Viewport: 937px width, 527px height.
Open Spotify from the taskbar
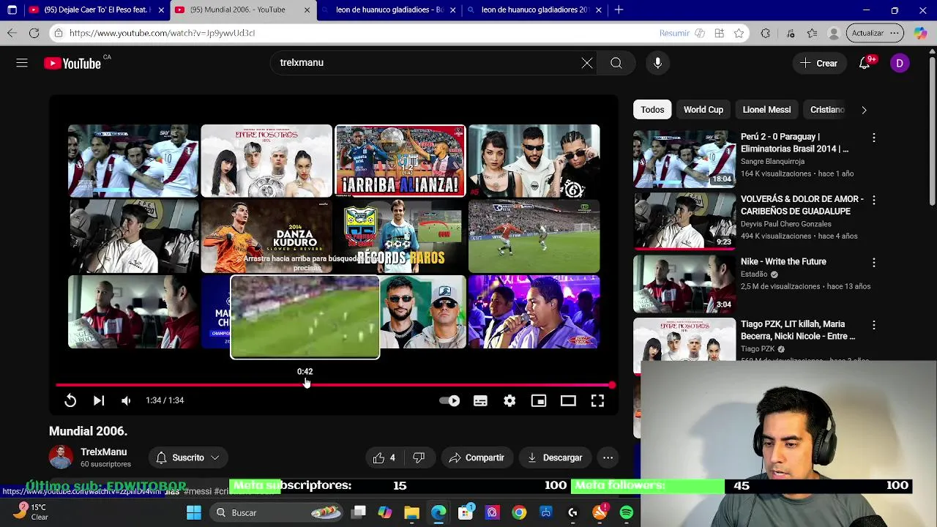(627, 513)
